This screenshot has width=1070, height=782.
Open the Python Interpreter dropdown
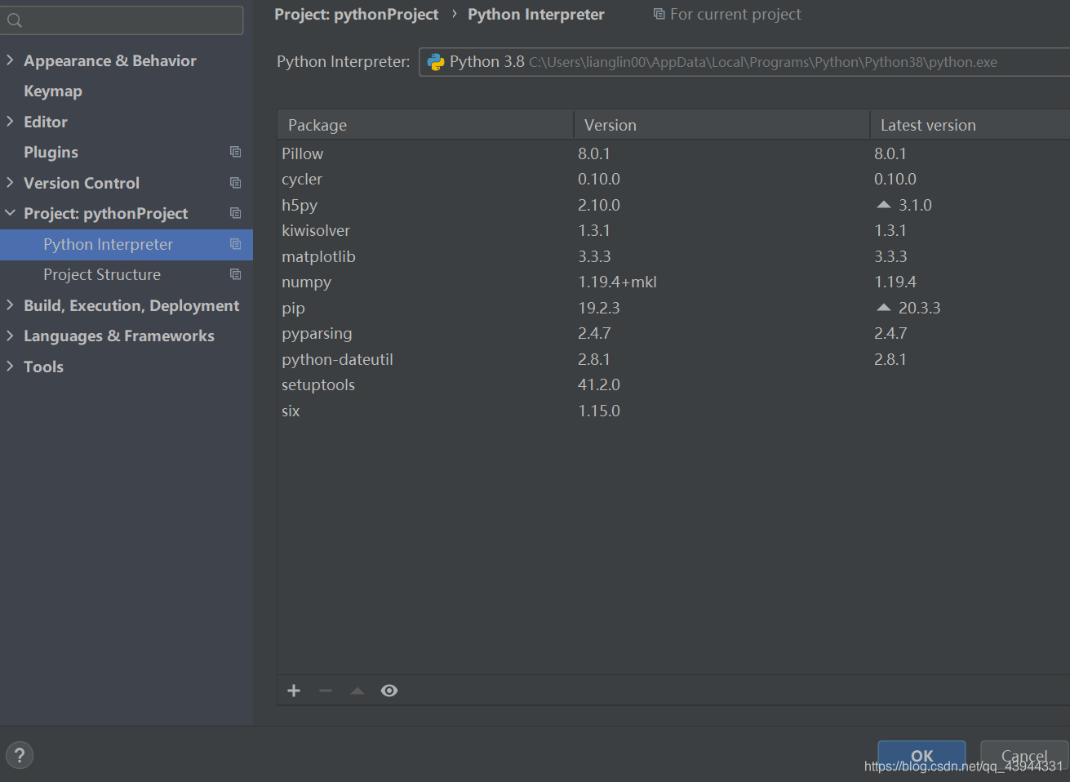[x=744, y=62]
